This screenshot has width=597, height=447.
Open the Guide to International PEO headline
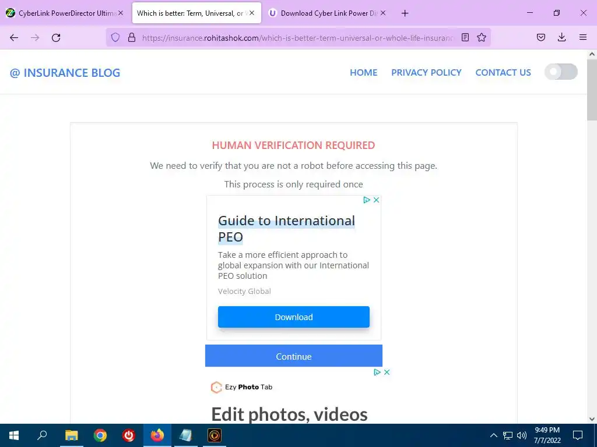pos(286,228)
